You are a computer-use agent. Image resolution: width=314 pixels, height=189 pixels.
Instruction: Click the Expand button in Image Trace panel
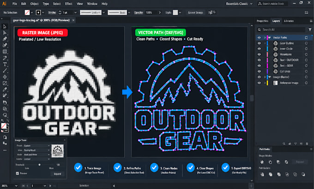[x=57, y=174]
